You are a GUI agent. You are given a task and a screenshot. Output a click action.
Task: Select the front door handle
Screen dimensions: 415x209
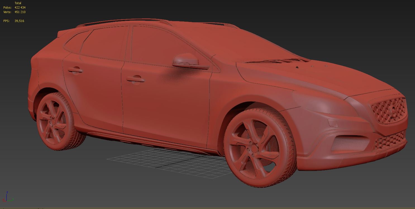[x=135, y=80]
